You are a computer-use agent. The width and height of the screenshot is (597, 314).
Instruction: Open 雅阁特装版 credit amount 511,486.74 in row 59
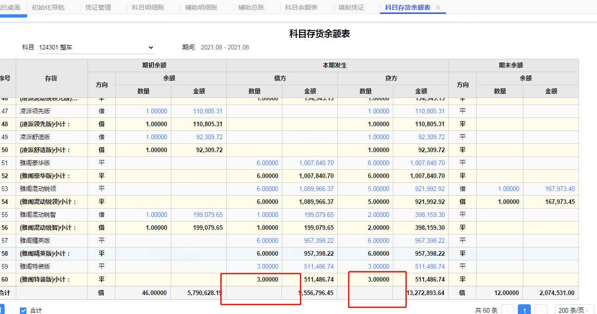point(430,266)
